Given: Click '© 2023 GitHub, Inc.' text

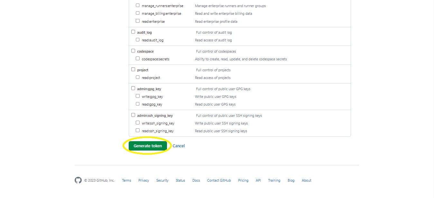Looking at the screenshot, I should (99, 180).
